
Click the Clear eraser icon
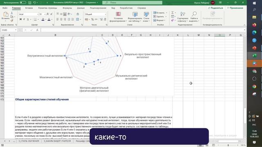(173, 20)
